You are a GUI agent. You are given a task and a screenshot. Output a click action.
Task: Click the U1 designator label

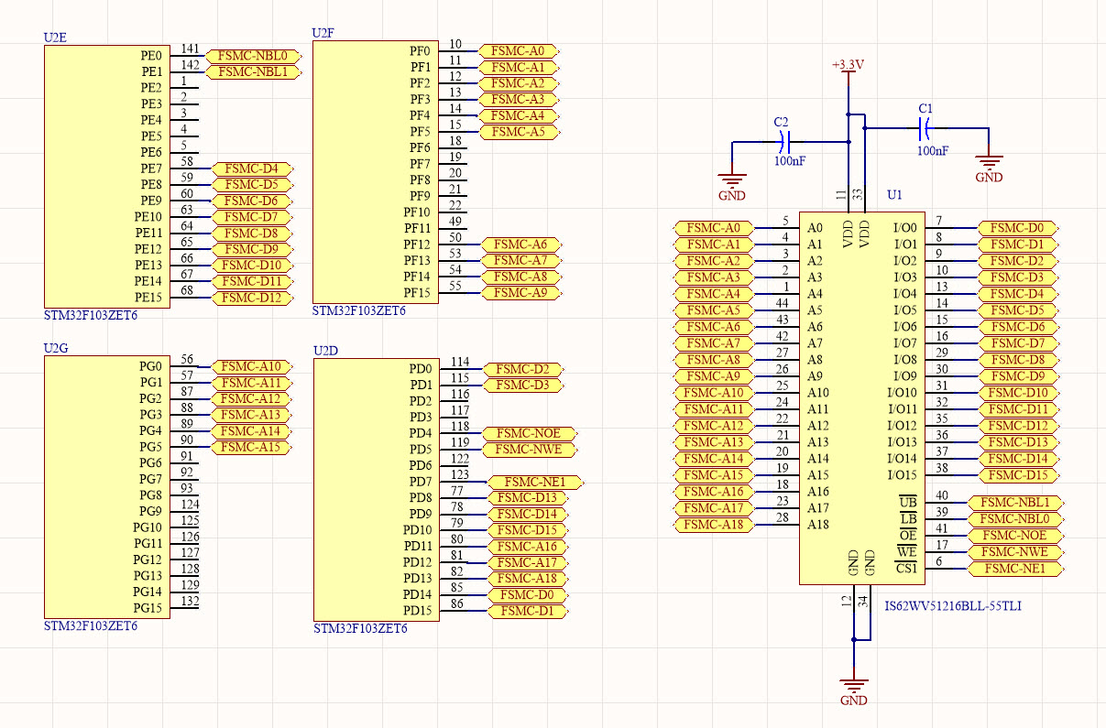[894, 195]
